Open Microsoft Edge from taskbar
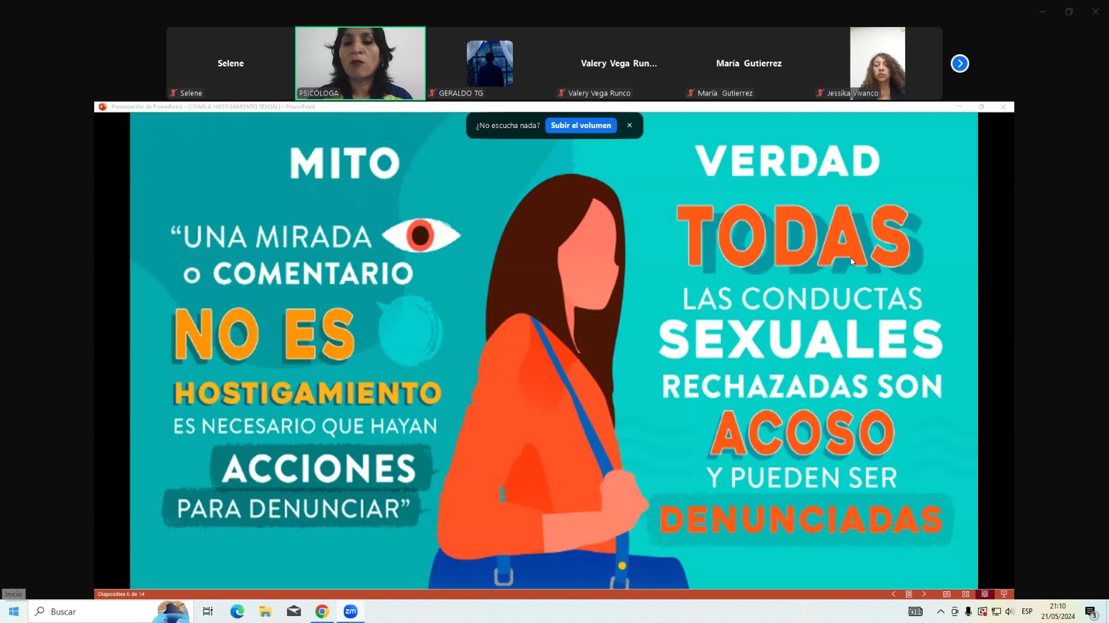 (237, 611)
